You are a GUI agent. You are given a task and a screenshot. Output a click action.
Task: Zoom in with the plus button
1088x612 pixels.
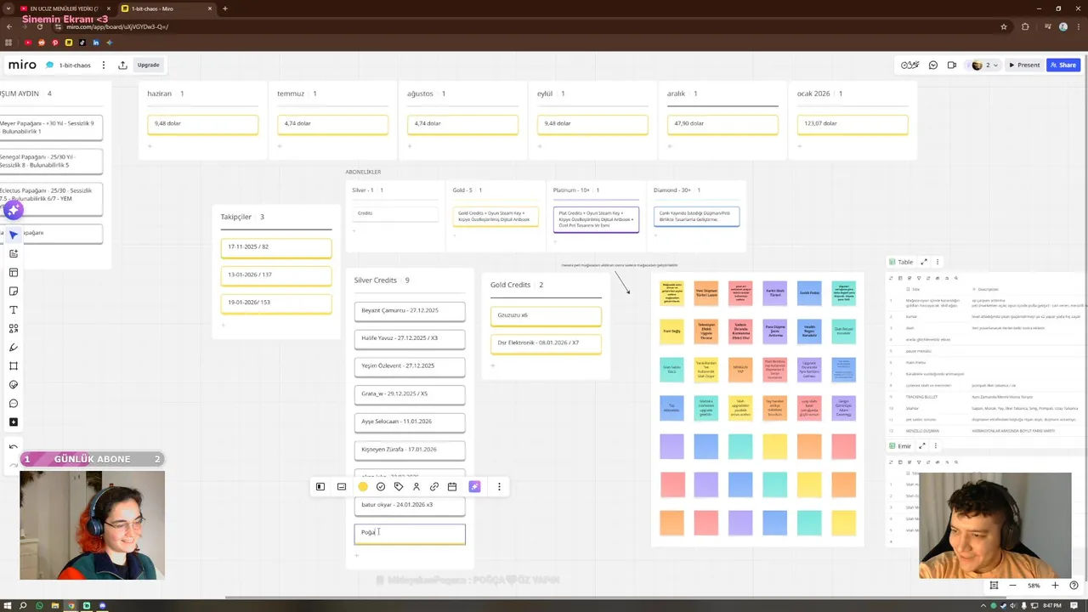click(1056, 586)
